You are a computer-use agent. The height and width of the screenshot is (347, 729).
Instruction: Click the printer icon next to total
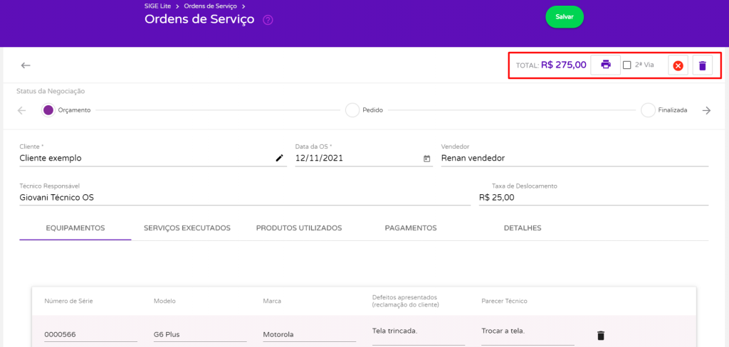coord(605,65)
